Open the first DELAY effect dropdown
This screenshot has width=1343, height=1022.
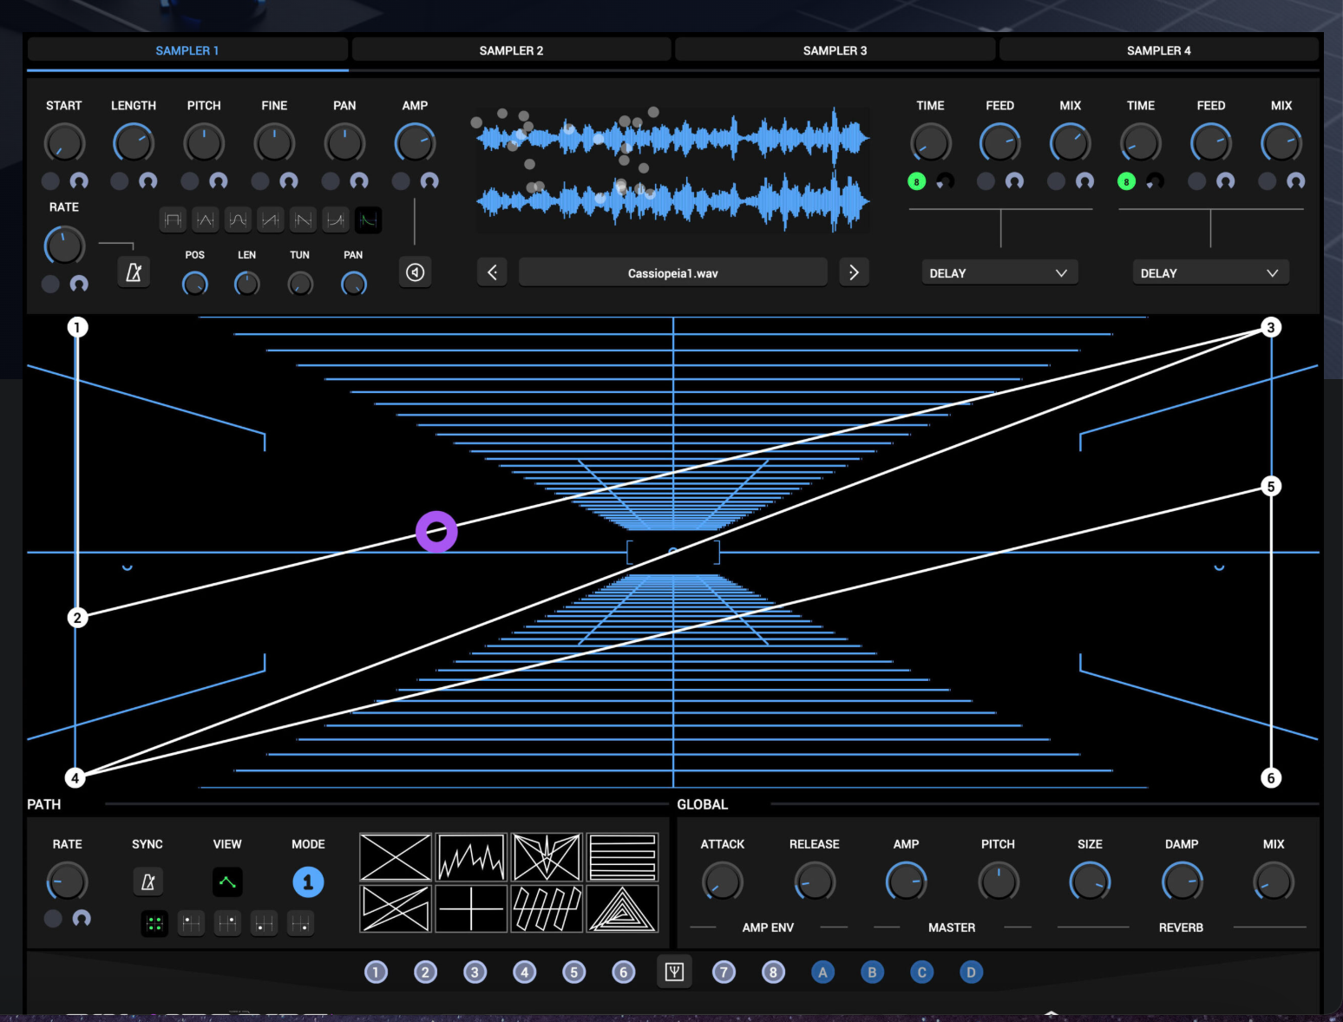click(x=999, y=272)
